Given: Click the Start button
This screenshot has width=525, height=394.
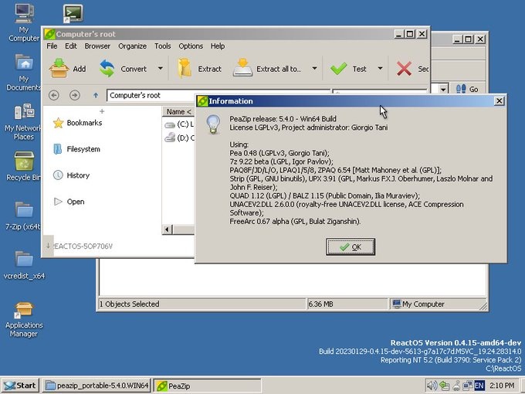Looking at the screenshot, I should coord(20,386).
